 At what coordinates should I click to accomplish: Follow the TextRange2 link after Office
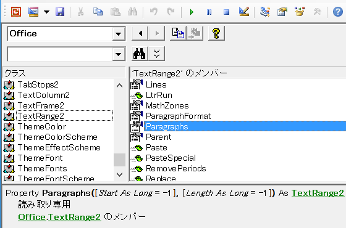74,217
